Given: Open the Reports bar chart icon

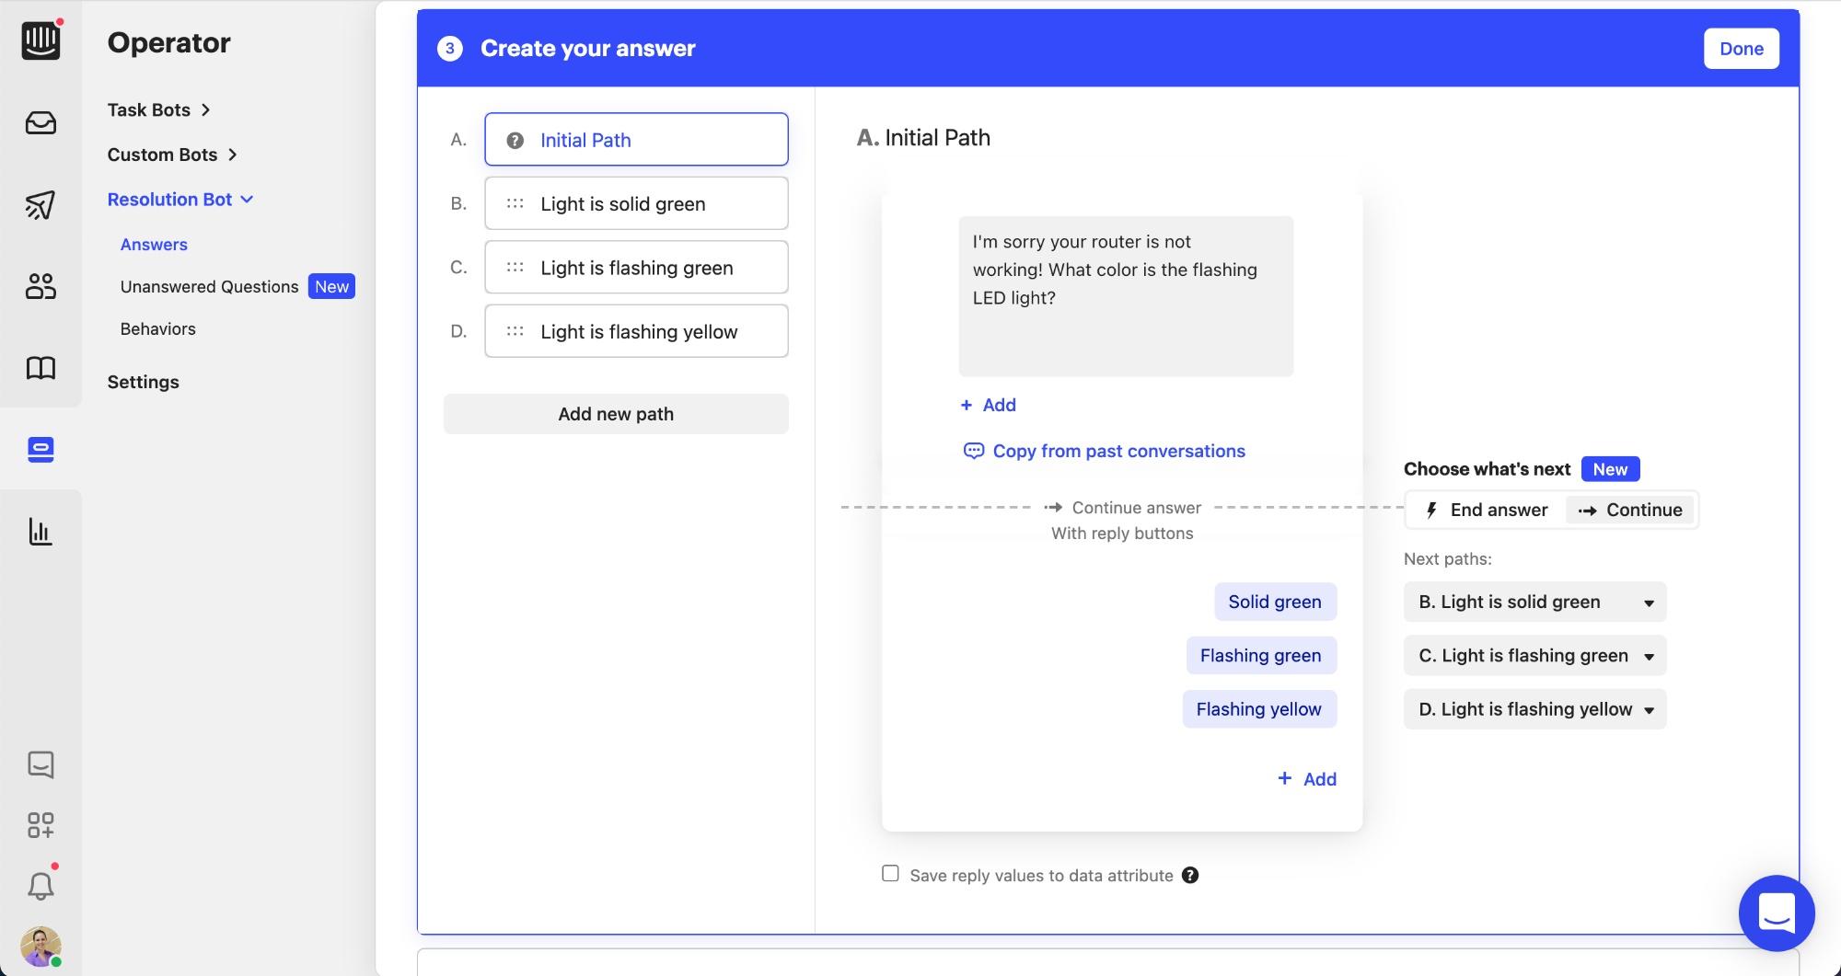Looking at the screenshot, I should [41, 532].
